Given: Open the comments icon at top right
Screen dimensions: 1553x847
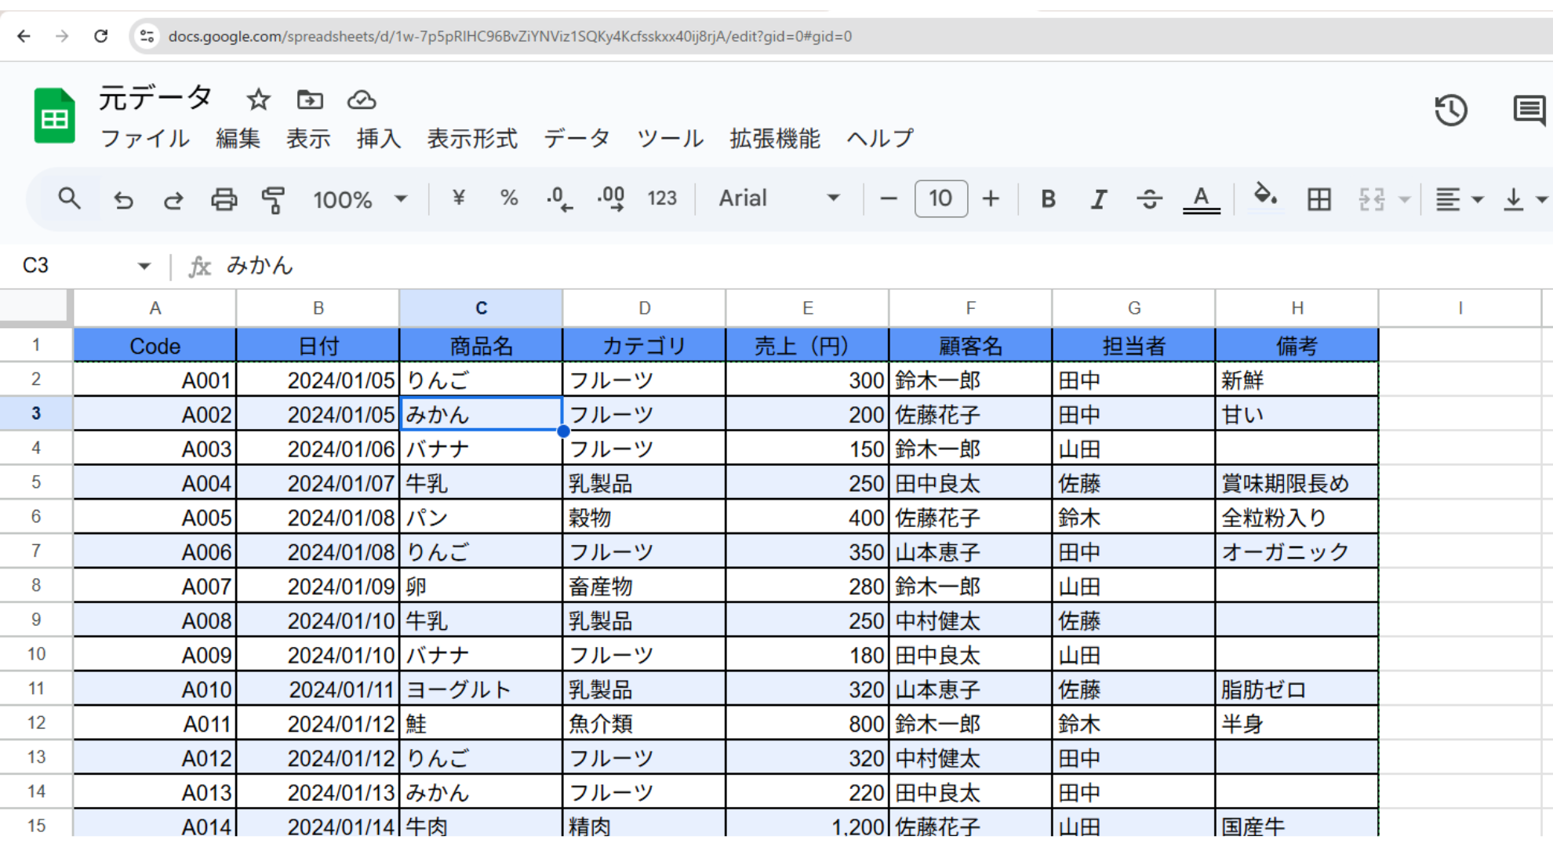Looking at the screenshot, I should [1529, 111].
